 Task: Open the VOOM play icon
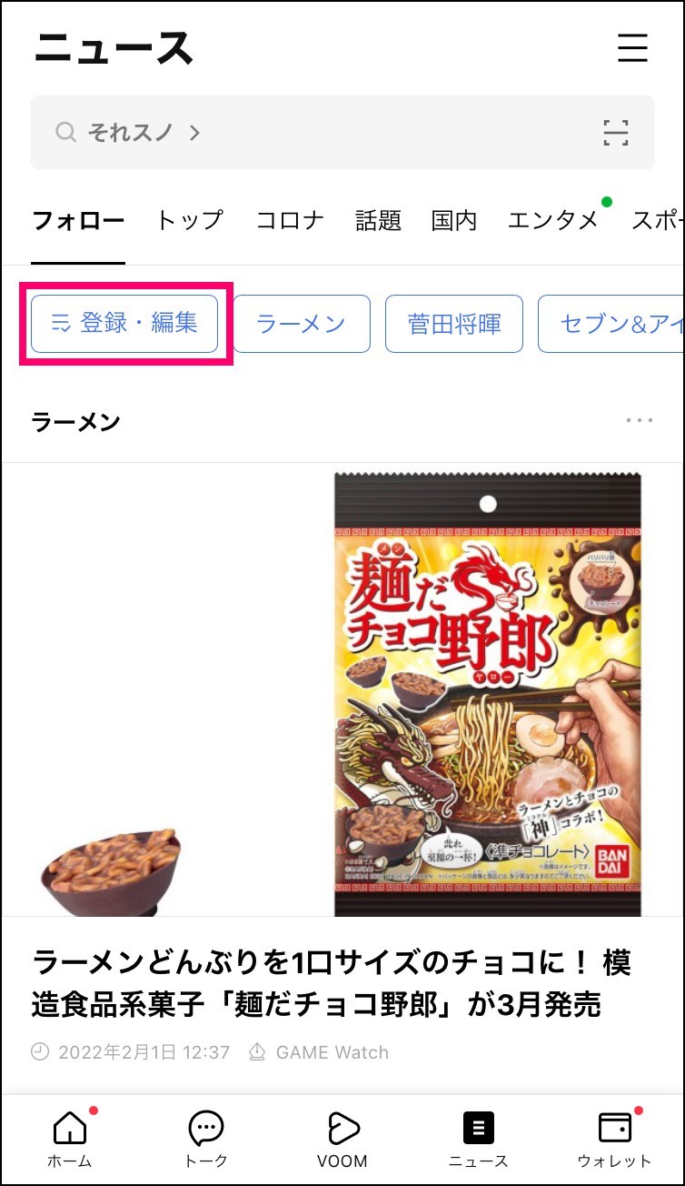click(x=342, y=1128)
